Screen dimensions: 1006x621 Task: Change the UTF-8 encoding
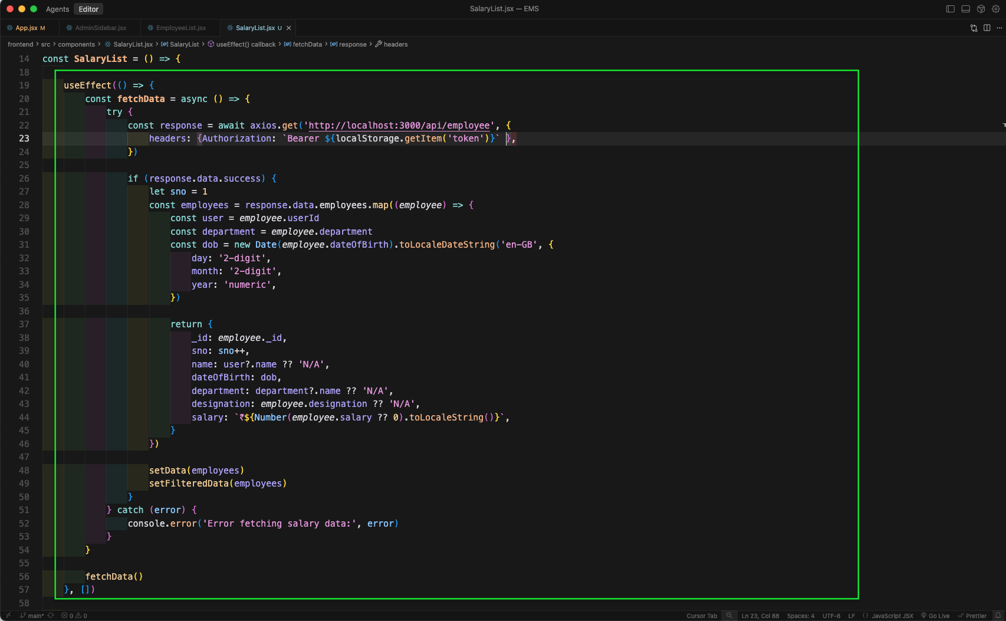(x=831, y=616)
